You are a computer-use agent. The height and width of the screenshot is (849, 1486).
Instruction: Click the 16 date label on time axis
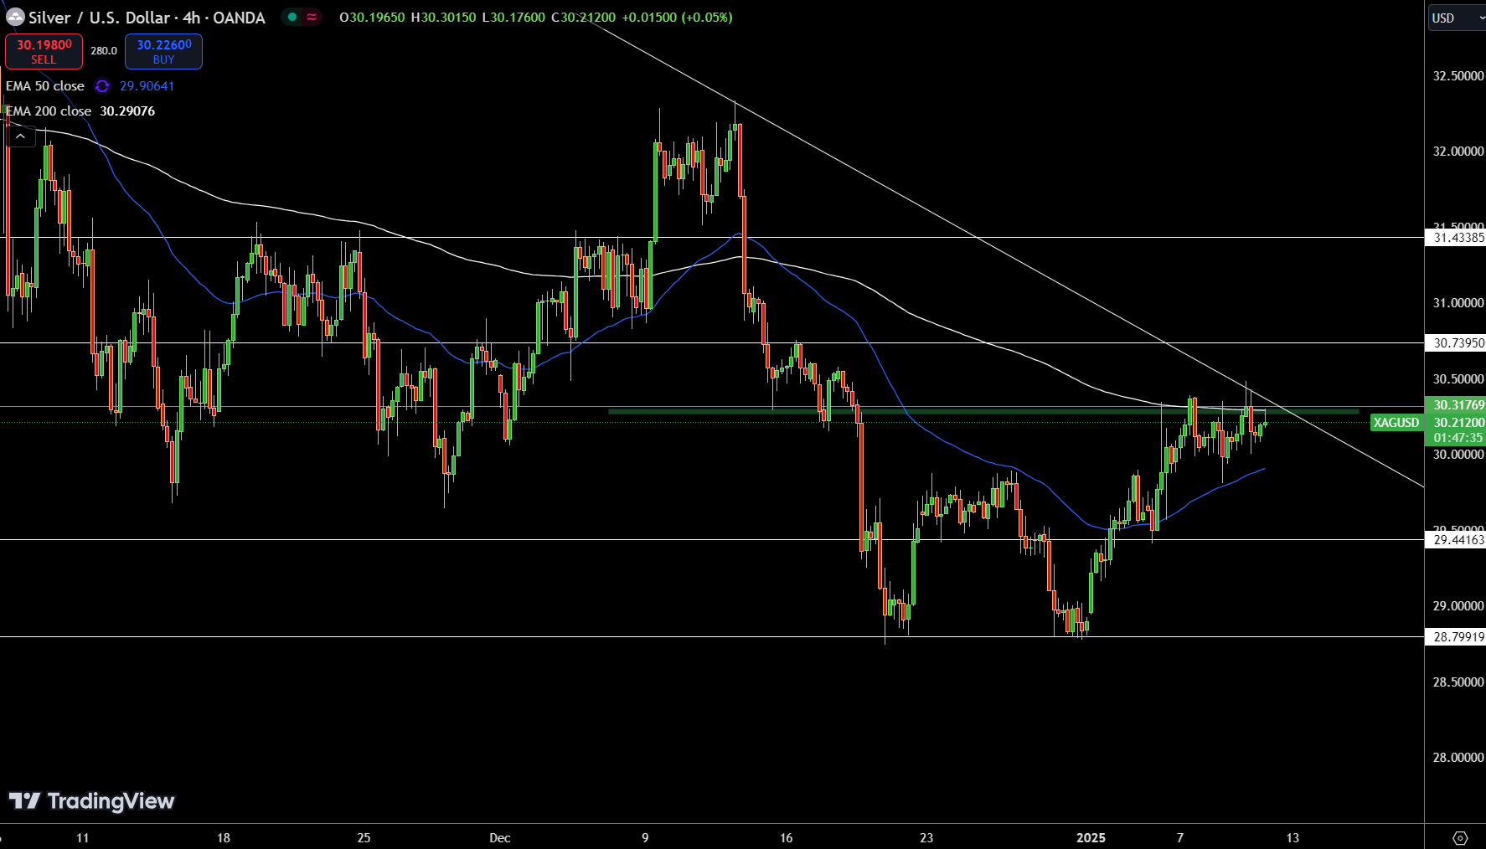tap(786, 837)
